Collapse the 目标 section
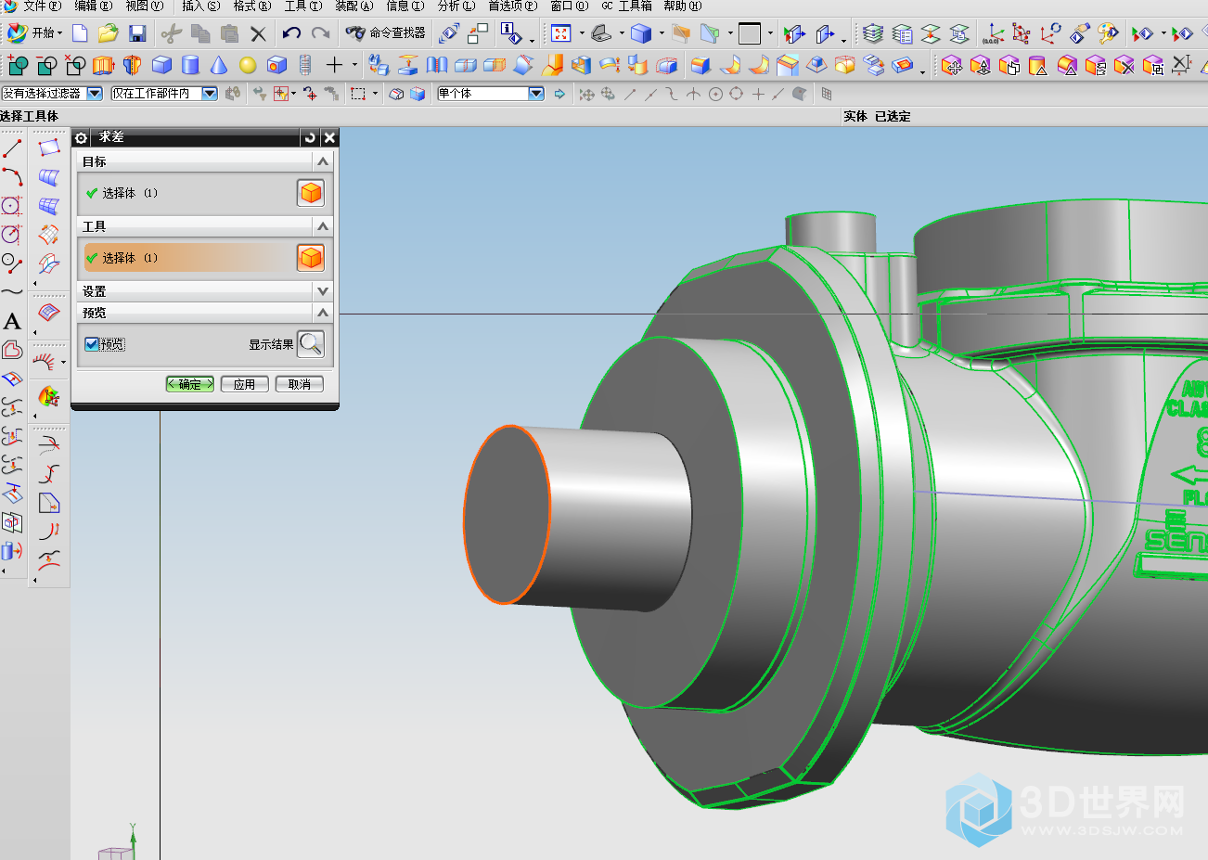Viewport: 1208px width, 860px height. [x=323, y=161]
